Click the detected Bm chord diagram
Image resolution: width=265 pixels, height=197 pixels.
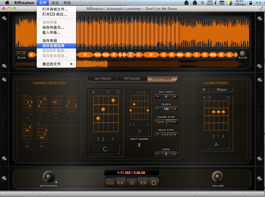(x=42, y=132)
